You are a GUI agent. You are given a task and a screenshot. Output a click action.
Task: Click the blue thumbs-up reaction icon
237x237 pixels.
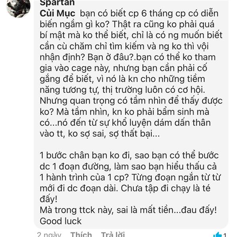217,235
